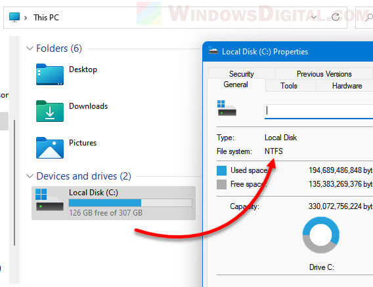Click the search magnifier icon
Viewport: 373px width, 287px height.
pos(369,17)
